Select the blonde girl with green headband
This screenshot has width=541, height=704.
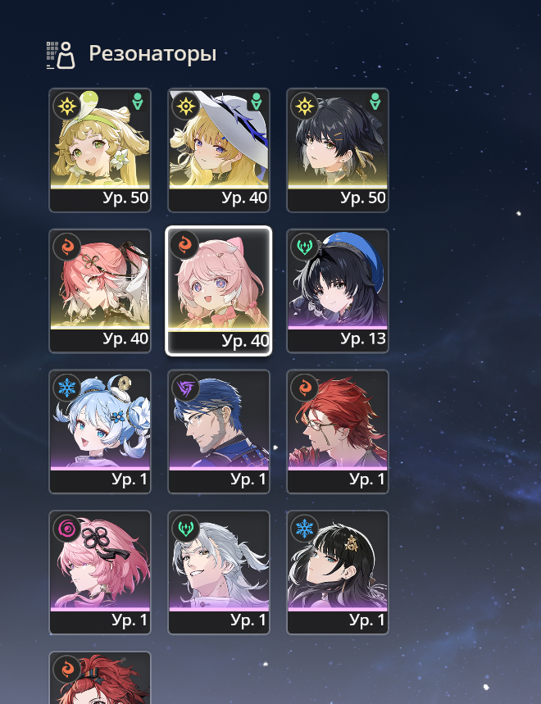(100, 150)
